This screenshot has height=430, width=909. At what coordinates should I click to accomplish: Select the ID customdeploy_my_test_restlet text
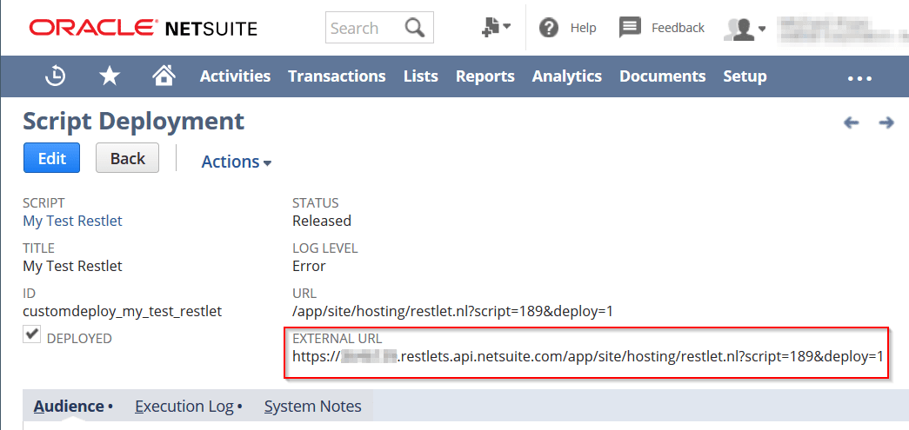pos(123,311)
